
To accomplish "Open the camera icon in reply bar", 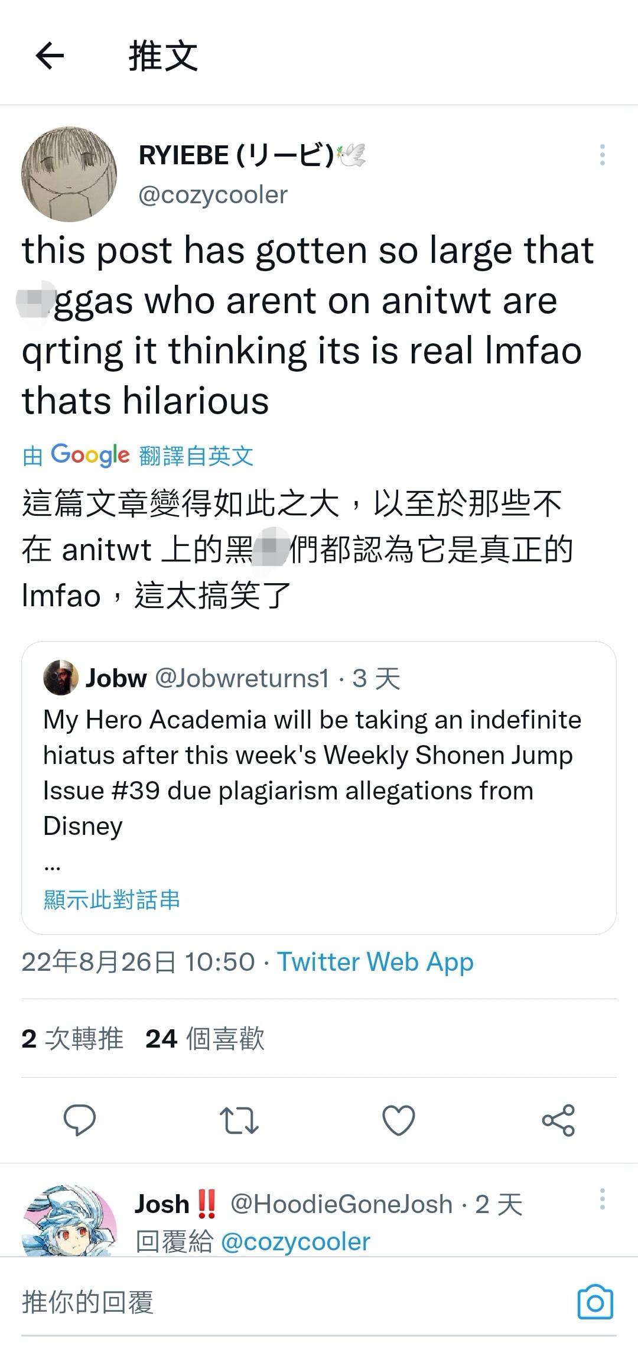I will point(595,1302).
